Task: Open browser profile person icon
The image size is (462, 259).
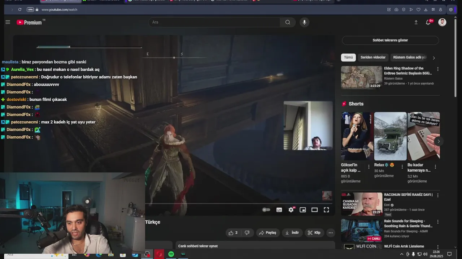Action: [x=441, y=10]
